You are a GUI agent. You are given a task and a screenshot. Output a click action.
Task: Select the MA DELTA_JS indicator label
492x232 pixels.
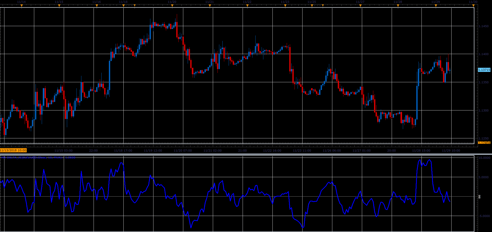38,158
